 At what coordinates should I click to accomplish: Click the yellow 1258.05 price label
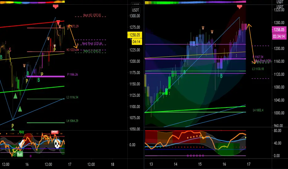point(135,35)
